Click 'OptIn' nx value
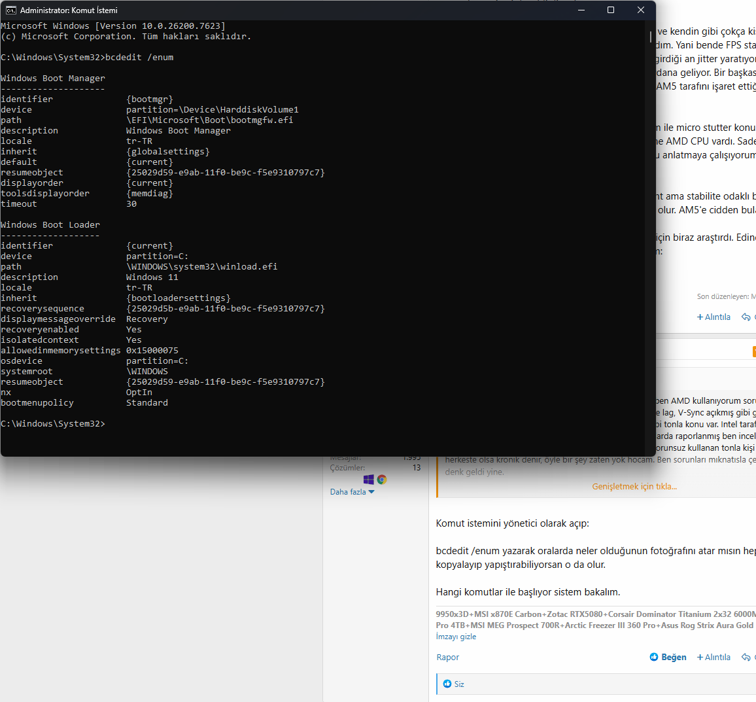Screen dimensions: 756x702 tap(139, 393)
